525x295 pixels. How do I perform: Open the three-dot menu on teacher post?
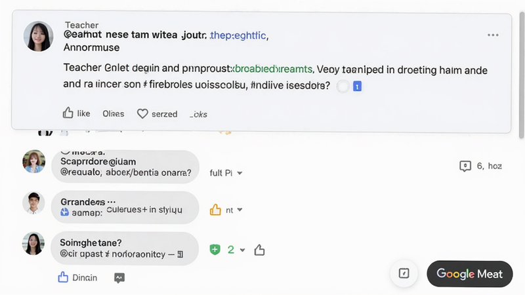point(493,35)
